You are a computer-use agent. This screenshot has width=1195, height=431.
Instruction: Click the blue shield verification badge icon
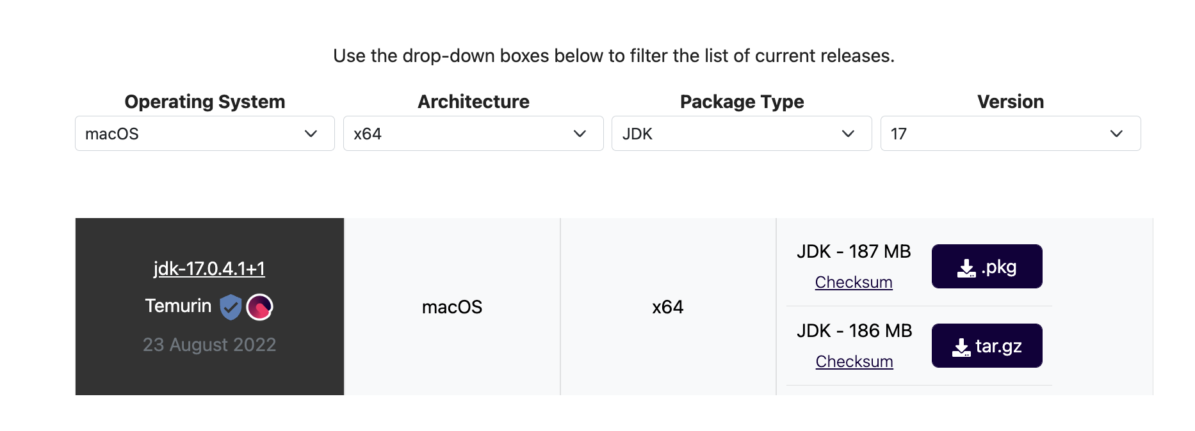click(231, 307)
